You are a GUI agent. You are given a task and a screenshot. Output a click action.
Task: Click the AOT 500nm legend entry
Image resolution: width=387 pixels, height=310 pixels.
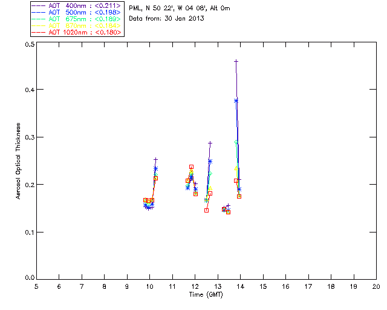pyautogui.click(x=76, y=12)
